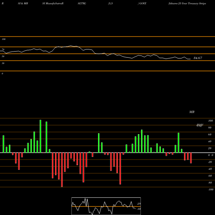This screenshot has height=215, width=215.
Task: Click the 100 label on the MR right axis
Action: pos(210,121)
